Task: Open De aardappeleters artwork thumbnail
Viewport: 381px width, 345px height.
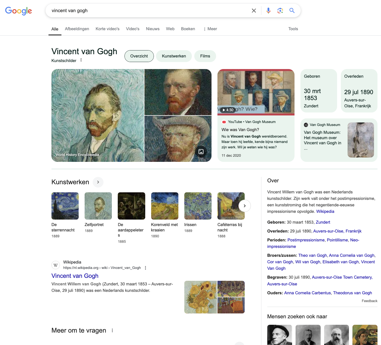Action: click(131, 206)
